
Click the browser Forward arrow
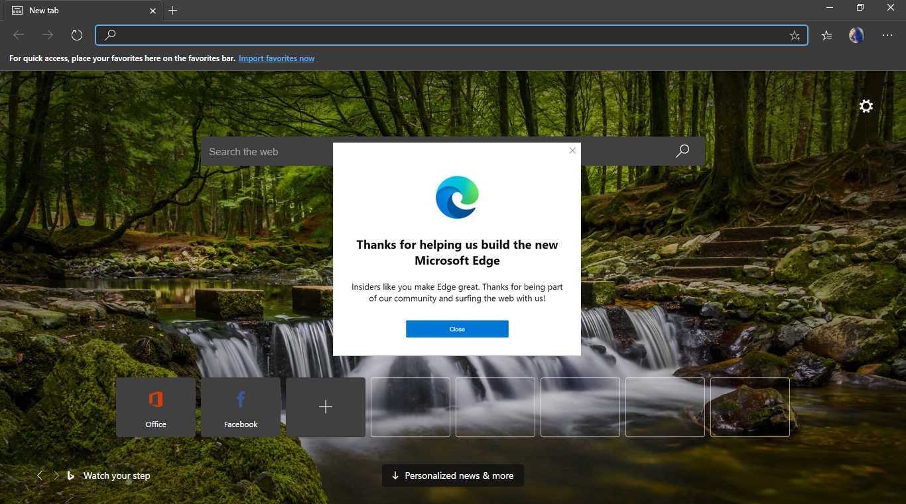point(48,35)
